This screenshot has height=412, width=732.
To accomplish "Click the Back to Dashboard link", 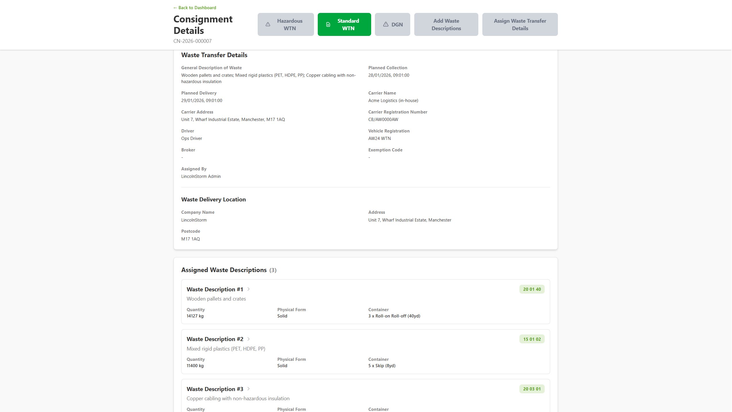I will click(195, 8).
